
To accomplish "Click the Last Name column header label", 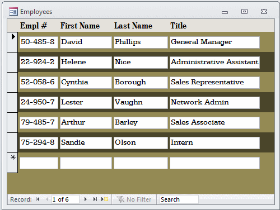I will [133, 26].
